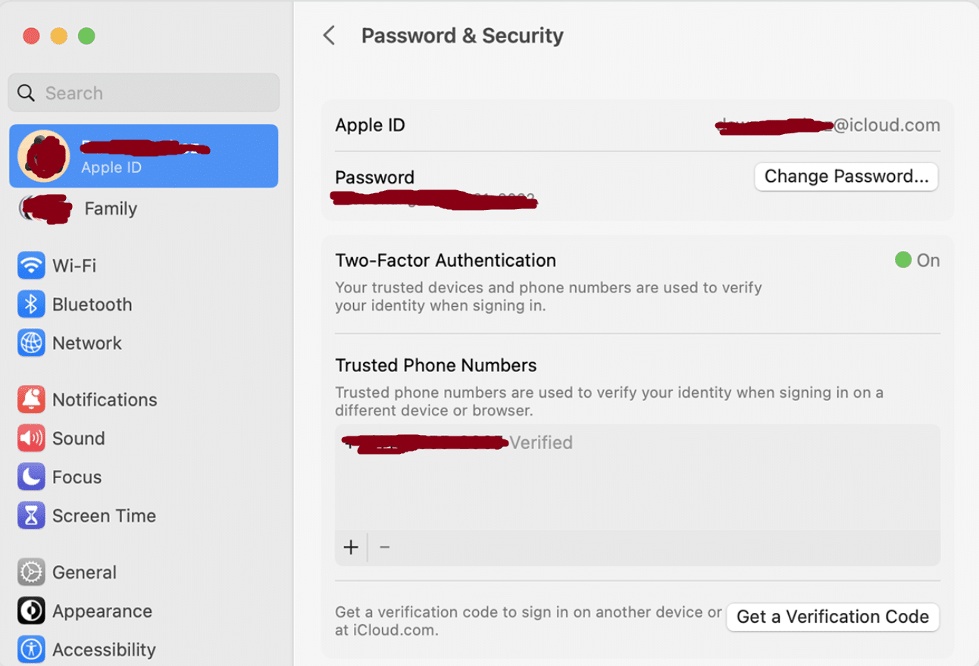Click the Network globe icon

(31, 343)
